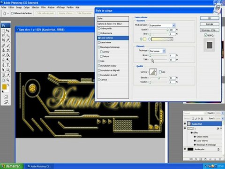The width and height of the screenshot is (225, 169).
Task: Select the Brush tool
Action: pyautogui.click(x=8, y=46)
